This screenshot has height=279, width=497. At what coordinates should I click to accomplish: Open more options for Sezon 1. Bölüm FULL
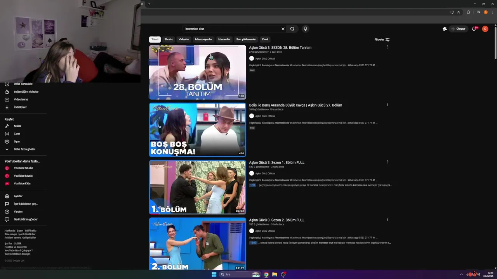[388, 162]
